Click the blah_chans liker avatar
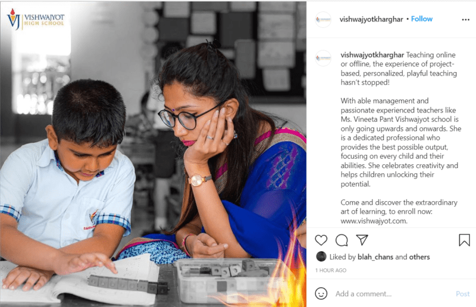476x307 pixels. coord(321,256)
